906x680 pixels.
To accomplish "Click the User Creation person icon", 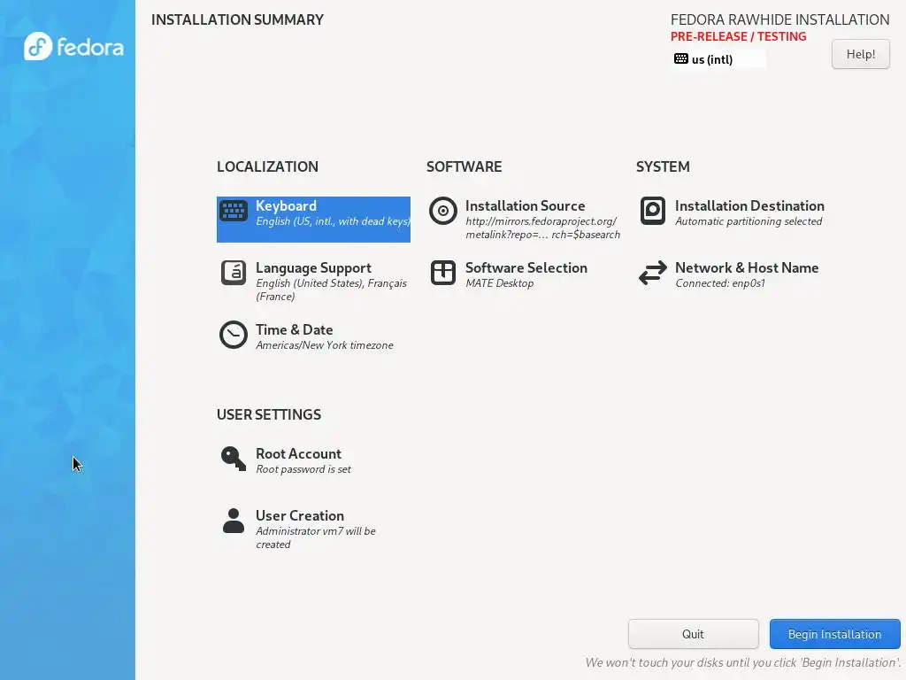I will pyautogui.click(x=234, y=521).
